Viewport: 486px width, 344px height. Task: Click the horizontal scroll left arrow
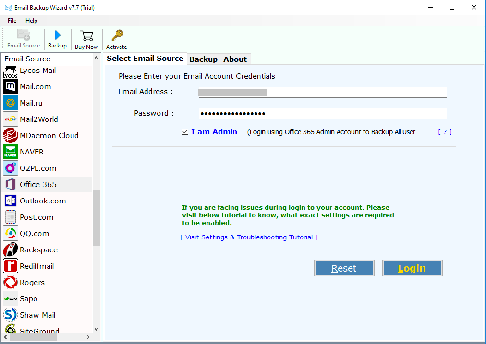point(5,337)
